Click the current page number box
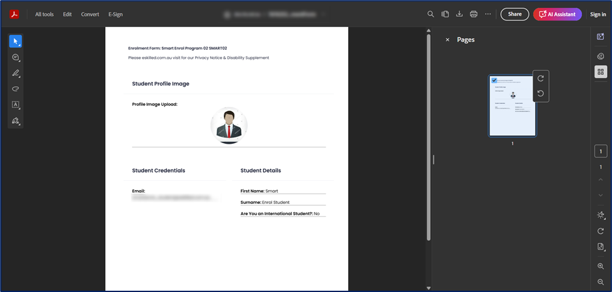The height and width of the screenshot is (292, 612). tap(601, 151)
